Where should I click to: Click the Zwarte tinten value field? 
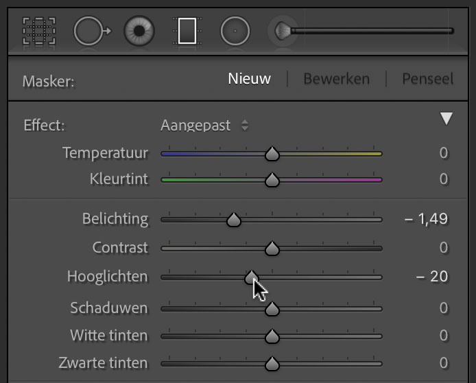[x=444, y=362]
